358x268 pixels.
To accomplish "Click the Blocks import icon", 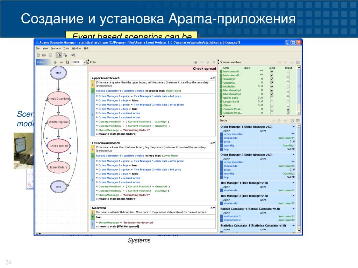I will coord(292,120).
